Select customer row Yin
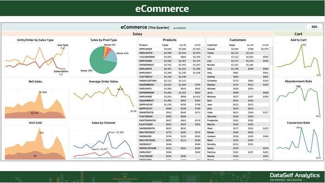 [x=238, y=57]
